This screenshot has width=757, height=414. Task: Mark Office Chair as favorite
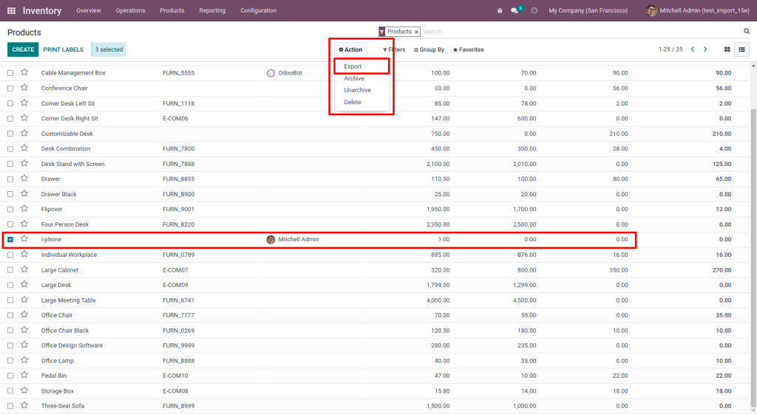pos(24,314)
